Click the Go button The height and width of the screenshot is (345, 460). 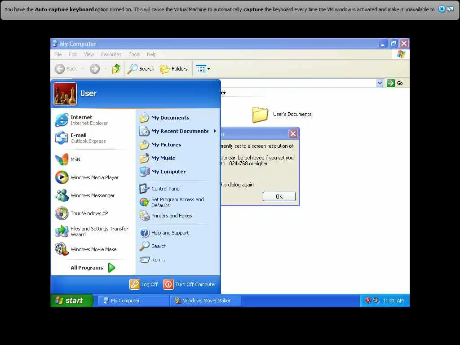click(x=395, y=83)
